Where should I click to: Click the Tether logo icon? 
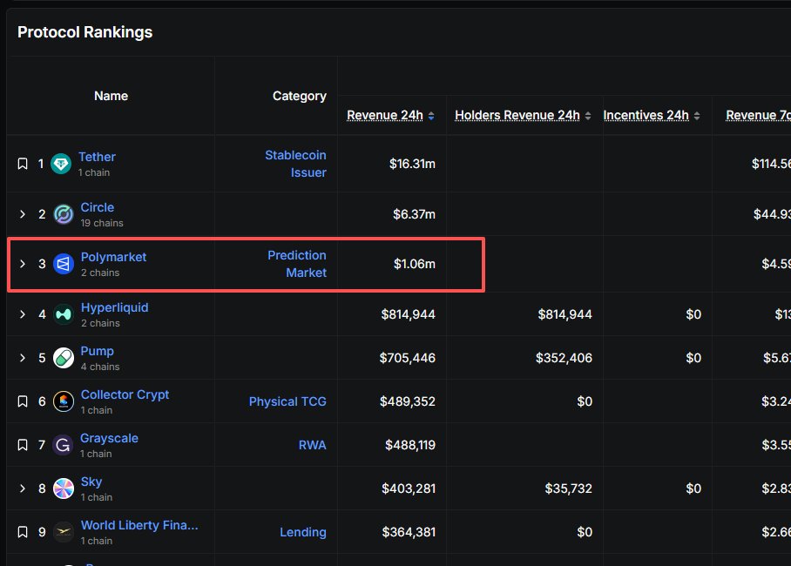tap(61, 164)
